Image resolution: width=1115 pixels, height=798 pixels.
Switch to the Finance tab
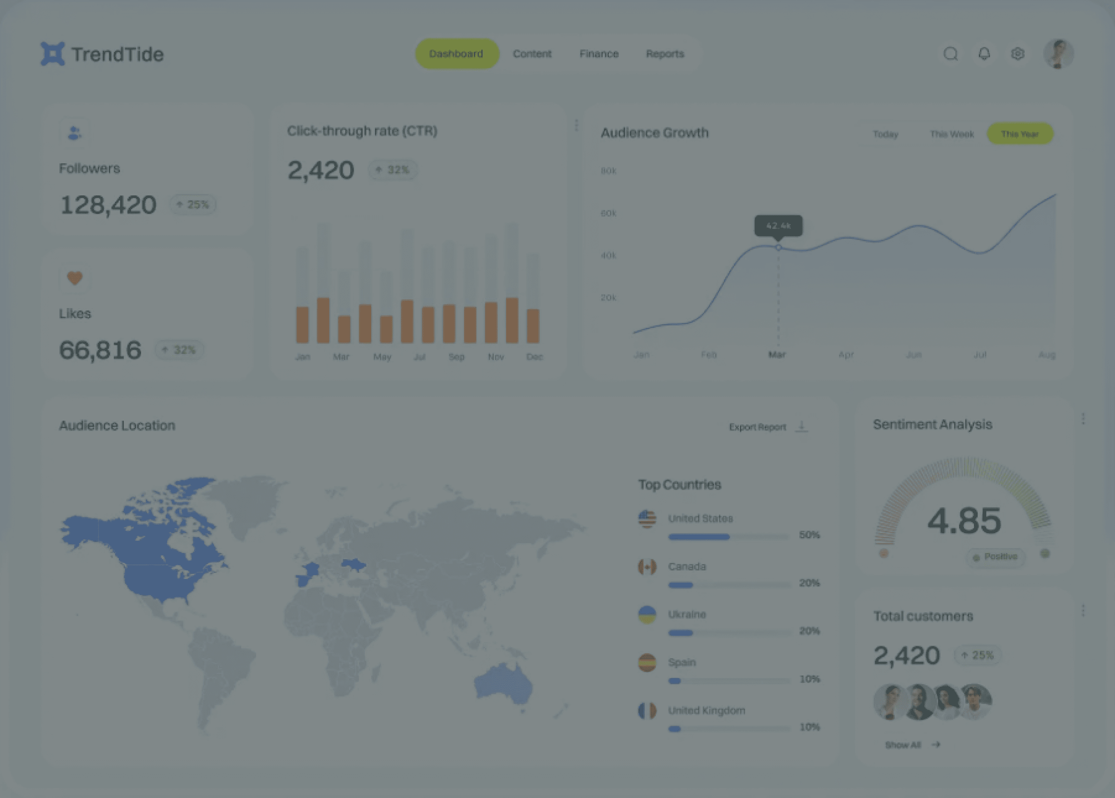(x=599, y=54)
